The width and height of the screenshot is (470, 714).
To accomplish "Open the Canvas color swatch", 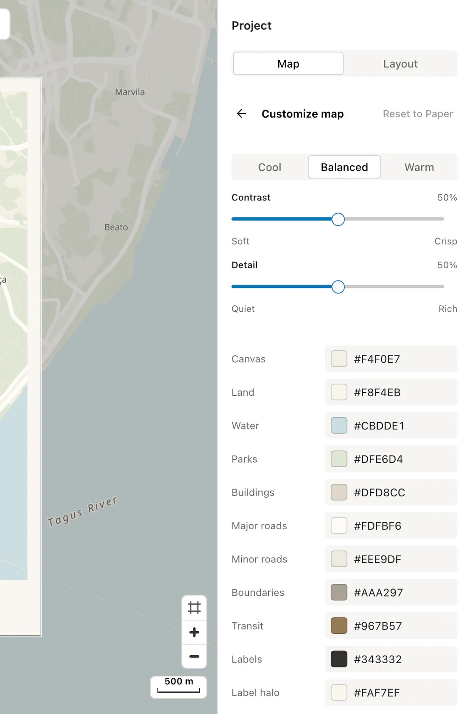I will (x=339, y=359).
